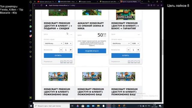Open File Explorer from the taskbar
This screenshot has width=192, height=108.
[x=98, y=106]
